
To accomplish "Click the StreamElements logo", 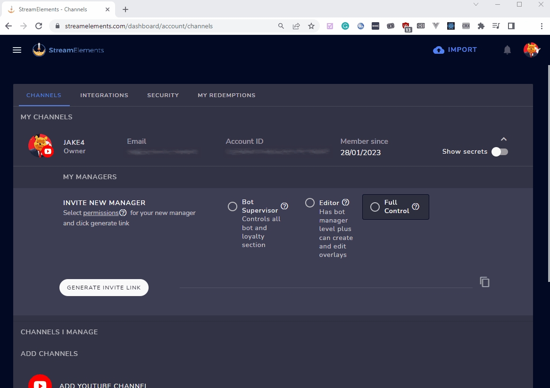I will pos(68,50).
